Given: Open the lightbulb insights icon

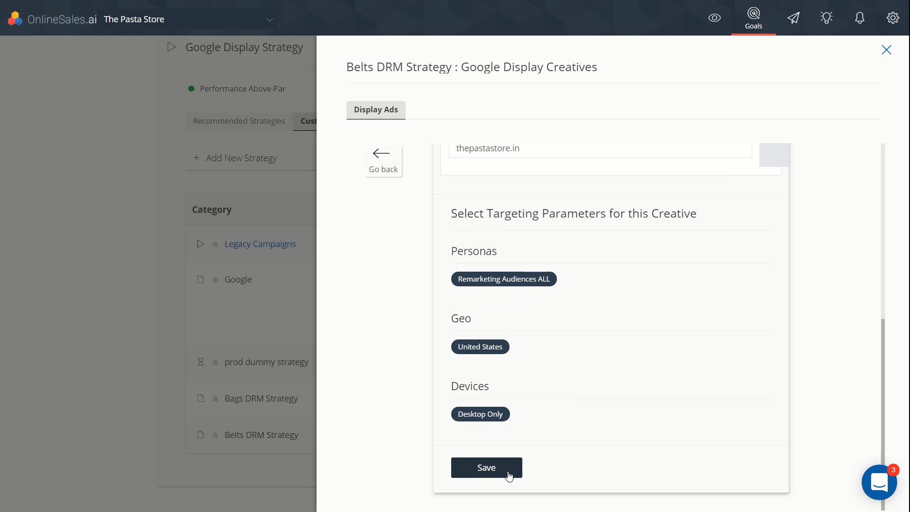Looking at the screenshot, I should click(x=827, y=18).
